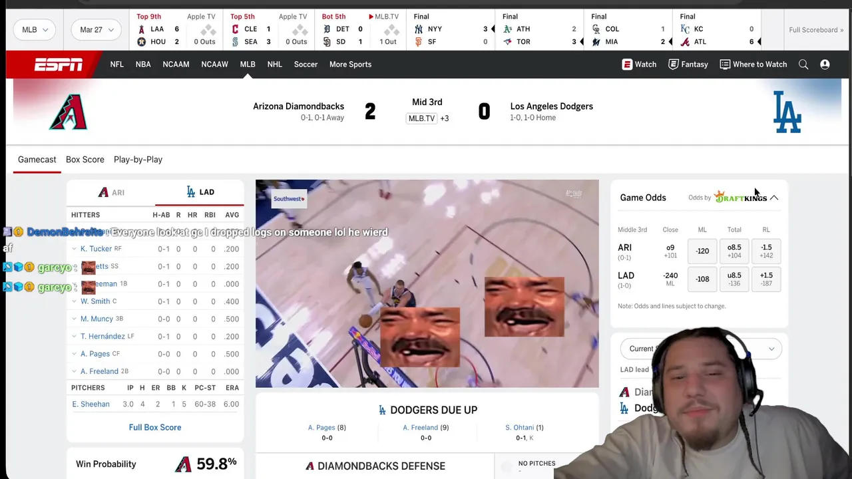Select the Gamecast tab

[37, 160]
